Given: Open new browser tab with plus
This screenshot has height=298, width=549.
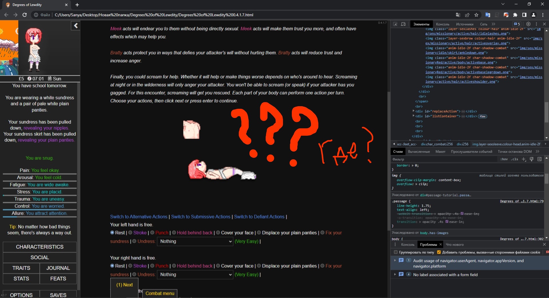Looking at the screenshot, I should 77,5.
